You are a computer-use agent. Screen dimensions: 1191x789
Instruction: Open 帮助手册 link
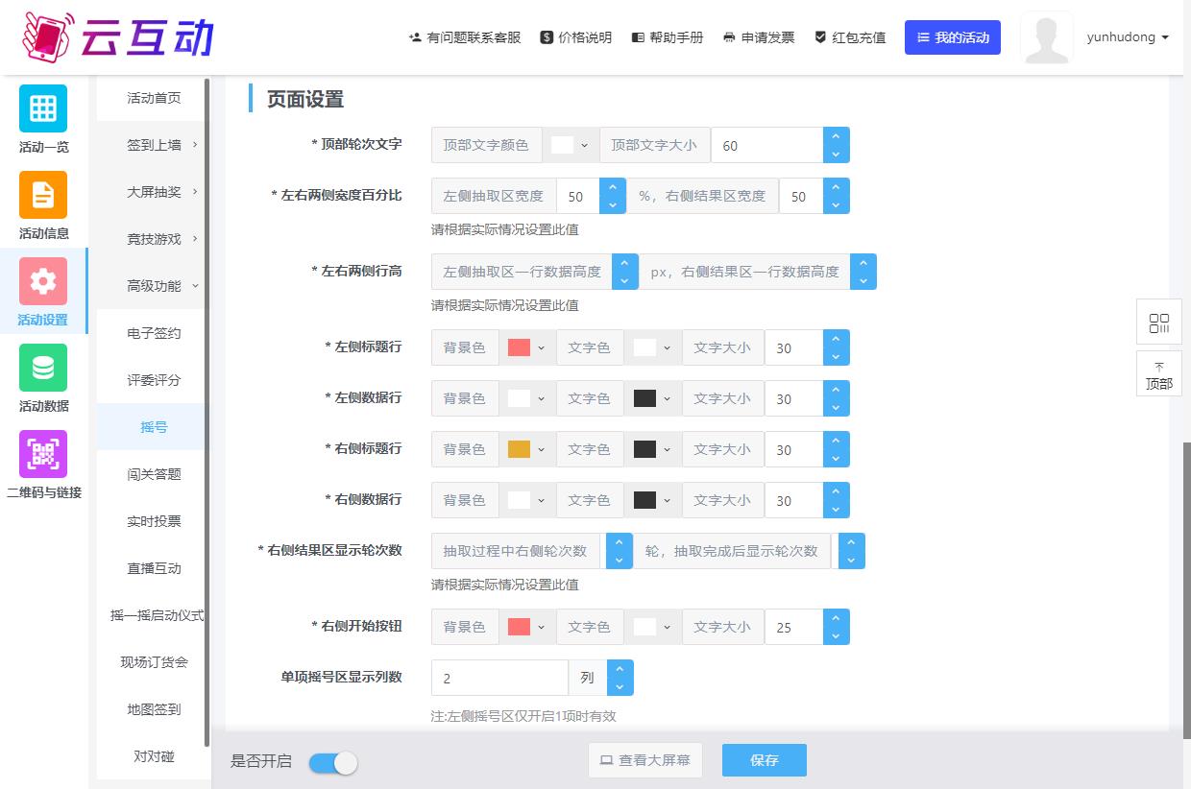[668, 37]
